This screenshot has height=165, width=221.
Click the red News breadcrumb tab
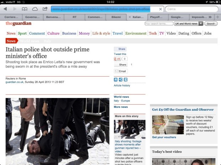point(12,41)
